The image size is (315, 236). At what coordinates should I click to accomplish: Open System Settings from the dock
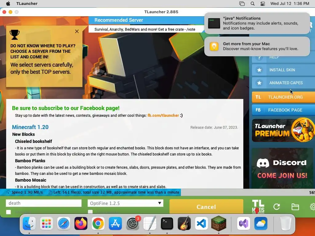tap(133, 223)
